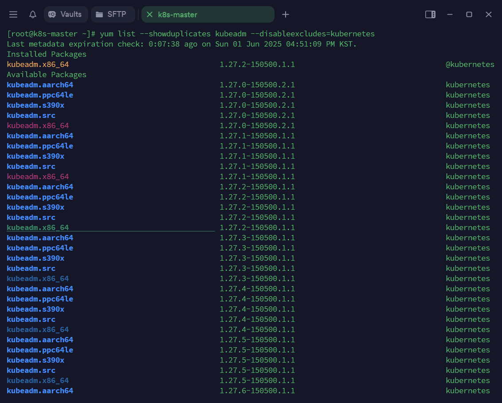The width and height of the screenshot is (502, 403).
Task: Click kubeadm.aarch64 on the 1.27.3-150500.1.1 row
Action: tap(40, 238)
